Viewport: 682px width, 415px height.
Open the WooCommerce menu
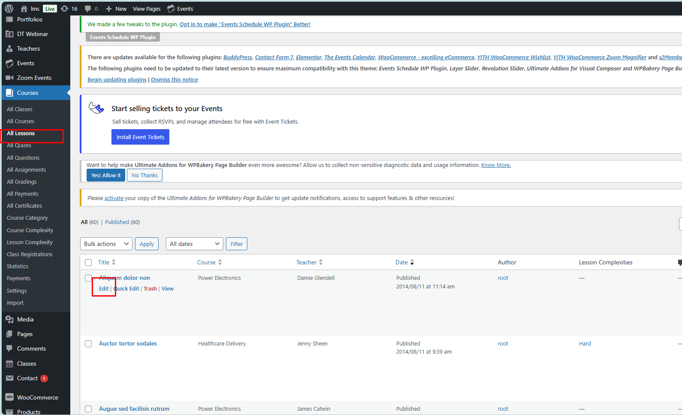click(x=38, y=397)
